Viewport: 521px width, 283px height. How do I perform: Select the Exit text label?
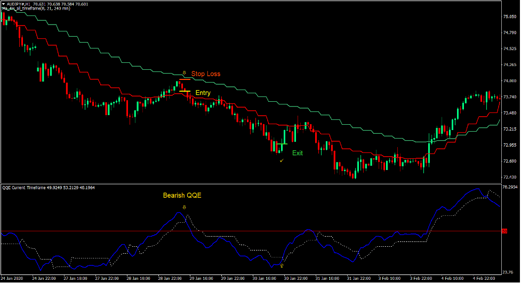pos(297,153)
